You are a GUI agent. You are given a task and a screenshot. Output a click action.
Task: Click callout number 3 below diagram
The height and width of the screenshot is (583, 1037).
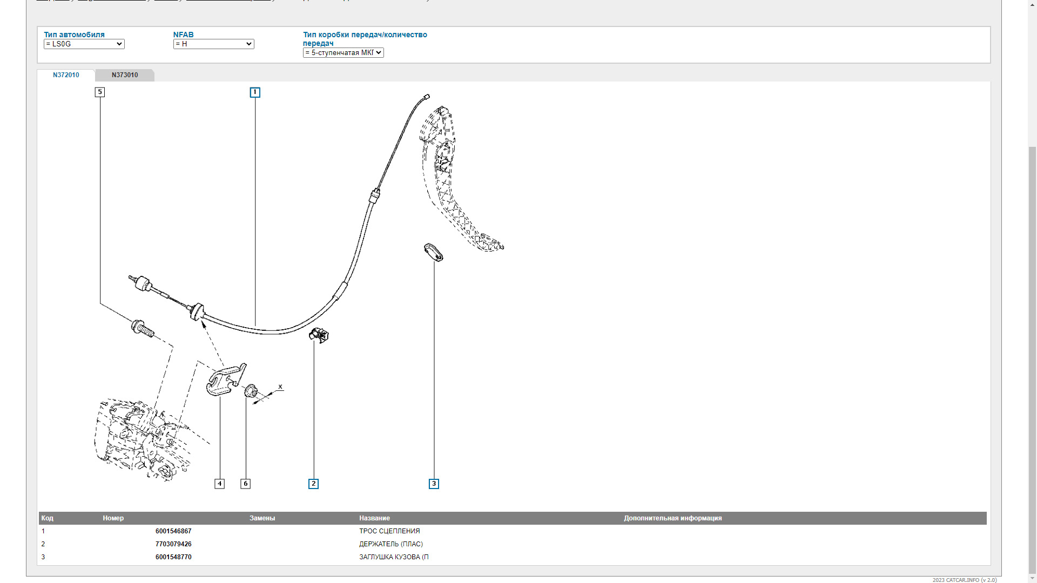[x=434, y=484]
